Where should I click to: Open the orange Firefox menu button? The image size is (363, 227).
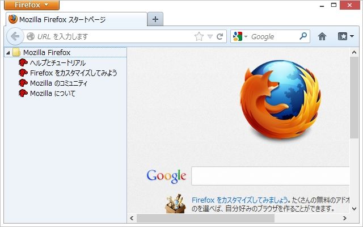tap(32, 5)
